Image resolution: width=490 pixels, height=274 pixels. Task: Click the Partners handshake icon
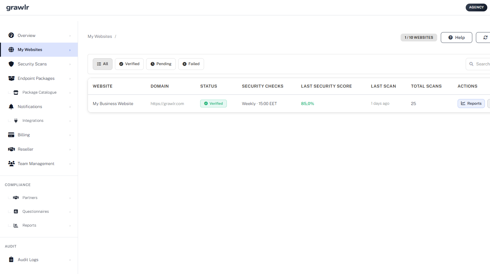[x=16, y=197]
